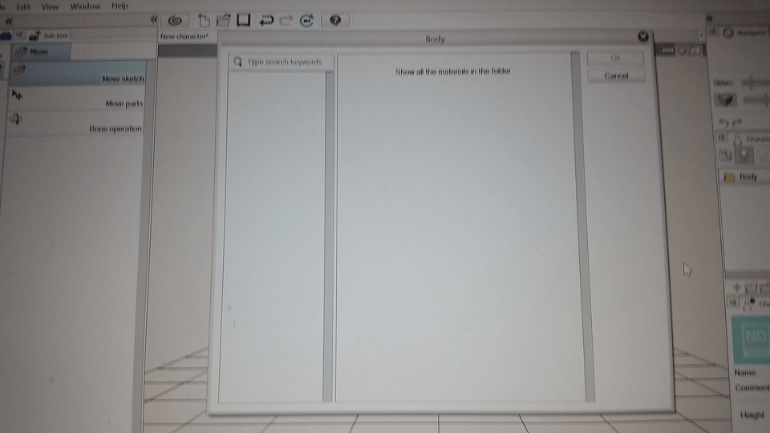Click the Open file folder icon in toolbar
This screenshot has width=770, height=433.
click(x=224, y=21)
